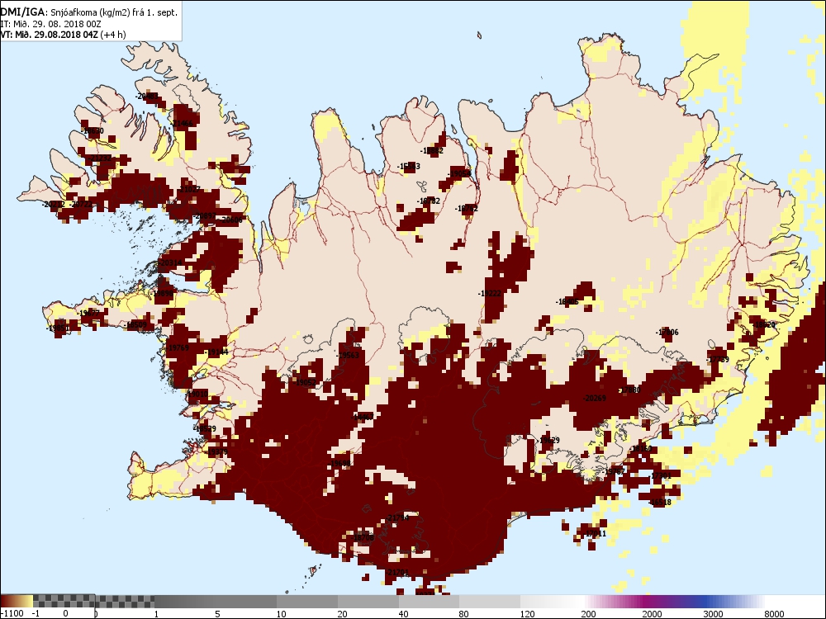This screenshot has height=619, width=826.
Task: Click the 'IT: Mið. 29. 08. 2018 00Z' line
Action: 50,24
